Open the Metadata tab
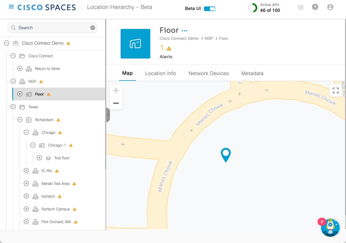346x243 pixels. click(252, 73)
